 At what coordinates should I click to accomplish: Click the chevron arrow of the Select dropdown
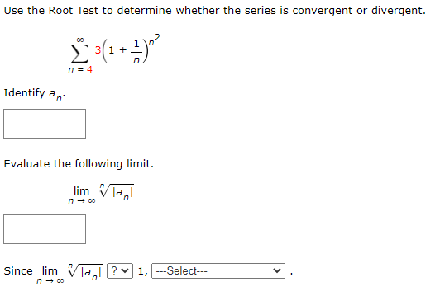click(x=277, y=270)
